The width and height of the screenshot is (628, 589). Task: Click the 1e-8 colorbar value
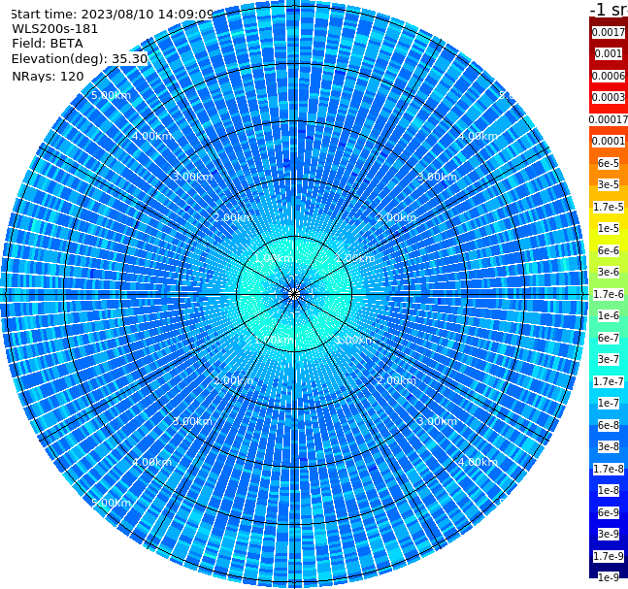coord(609,490)
